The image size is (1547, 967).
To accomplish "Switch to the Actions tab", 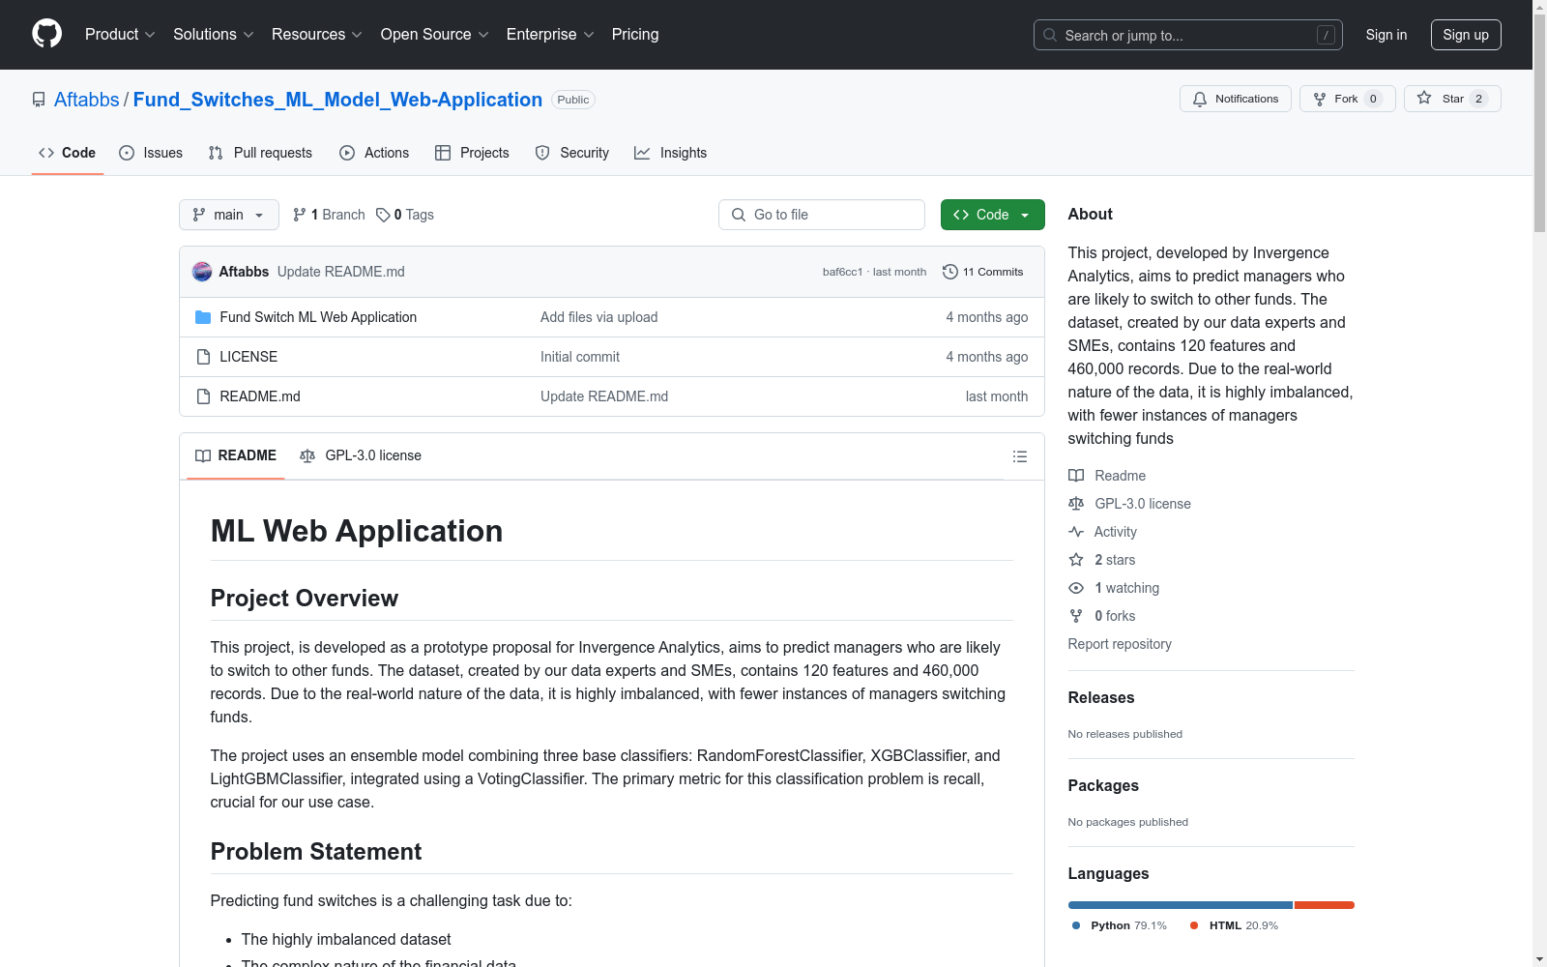I will pos(374,153).
